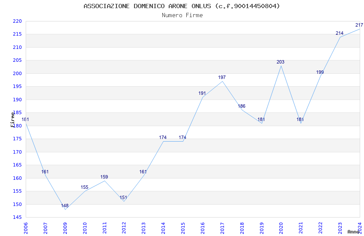Click the x-axis year 2017
Image resolution: width=364 pixels, height=236 pixels.
pos(222,228)
